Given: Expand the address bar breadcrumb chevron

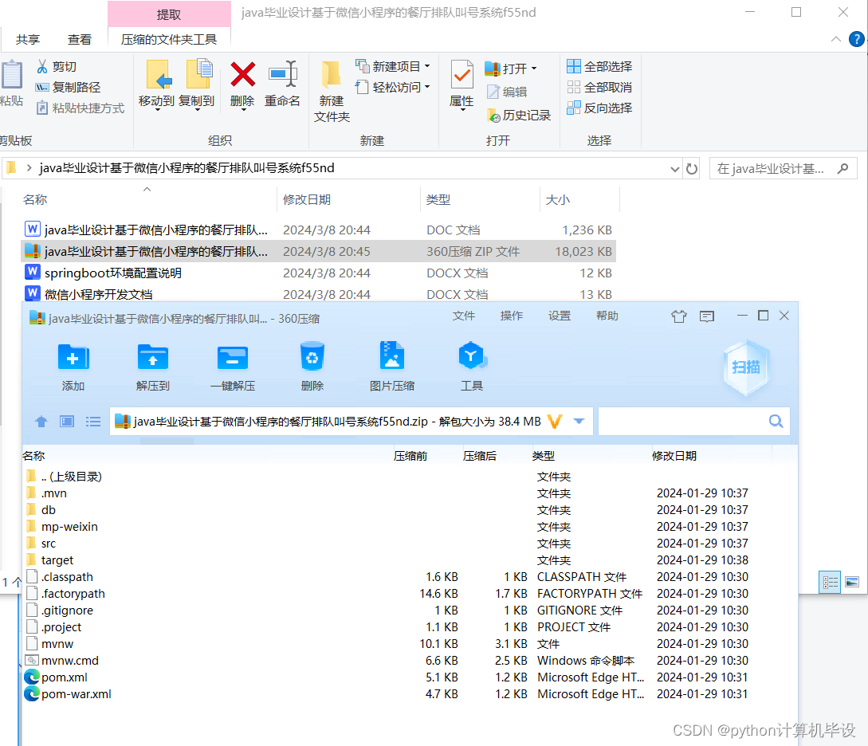Looking at the screenshot, I should tap(29, 167).
